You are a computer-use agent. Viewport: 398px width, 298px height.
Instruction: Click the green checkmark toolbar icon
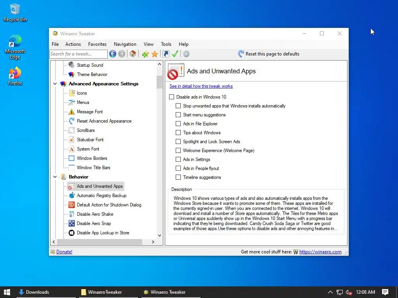click(175, 54)
